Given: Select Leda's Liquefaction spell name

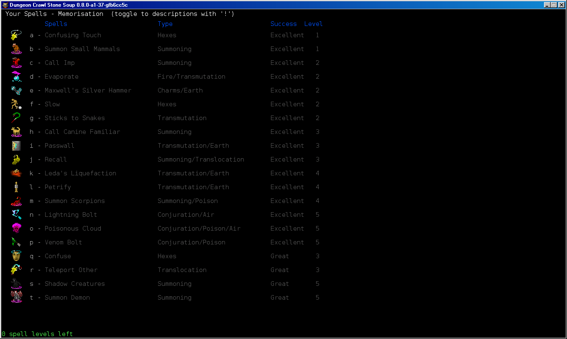Looking at the screenshot, I should click(x=80, y=173).
